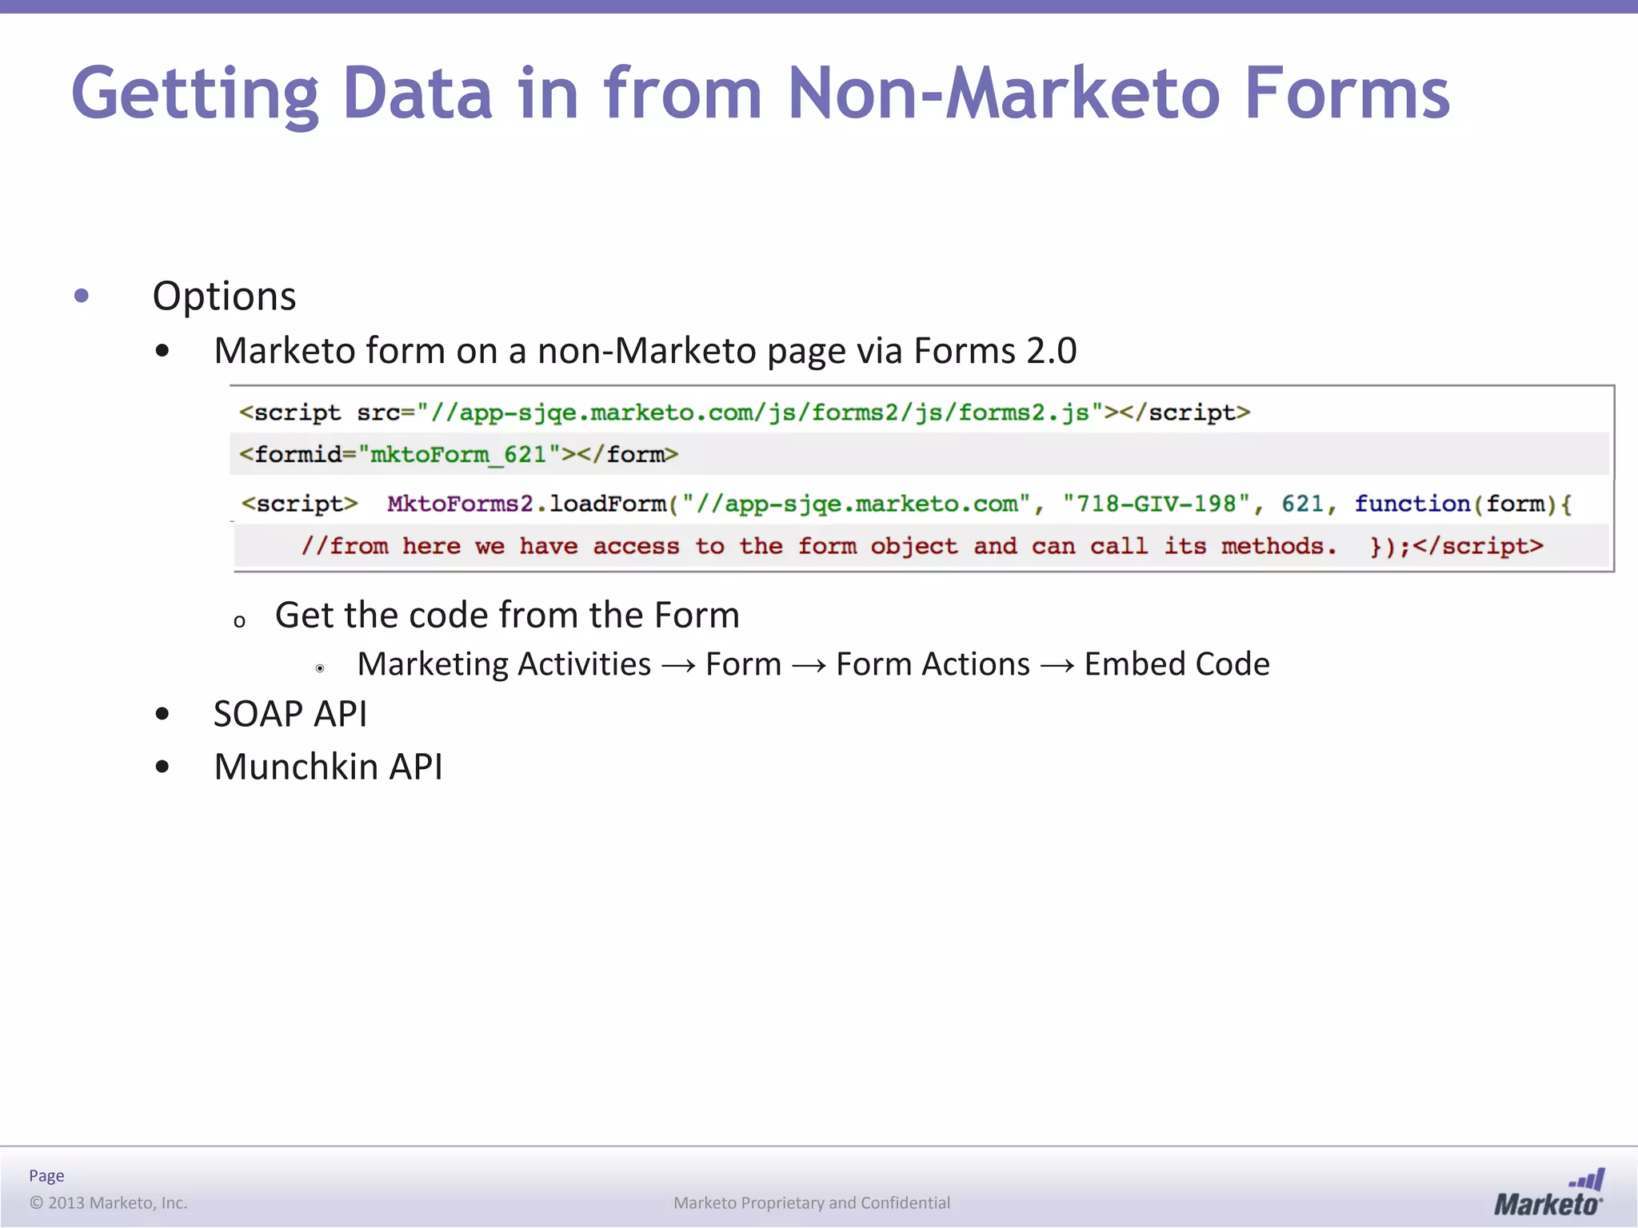Screen dimensions: 1638x1228
Task: Click the MktoForms2.loadForm code line
Action: [x=907, y=504]
